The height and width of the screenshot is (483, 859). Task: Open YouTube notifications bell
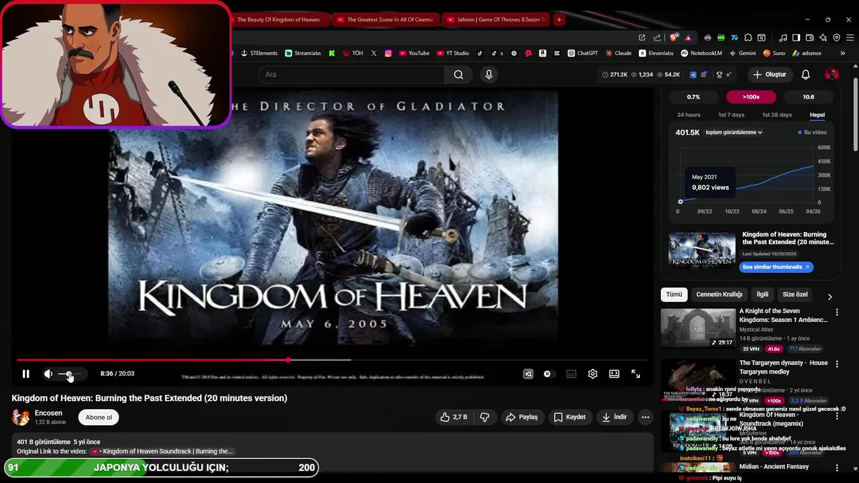[x=806, y=74]
